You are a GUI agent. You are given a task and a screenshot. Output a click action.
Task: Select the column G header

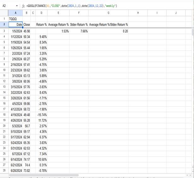tap(109, 13)
